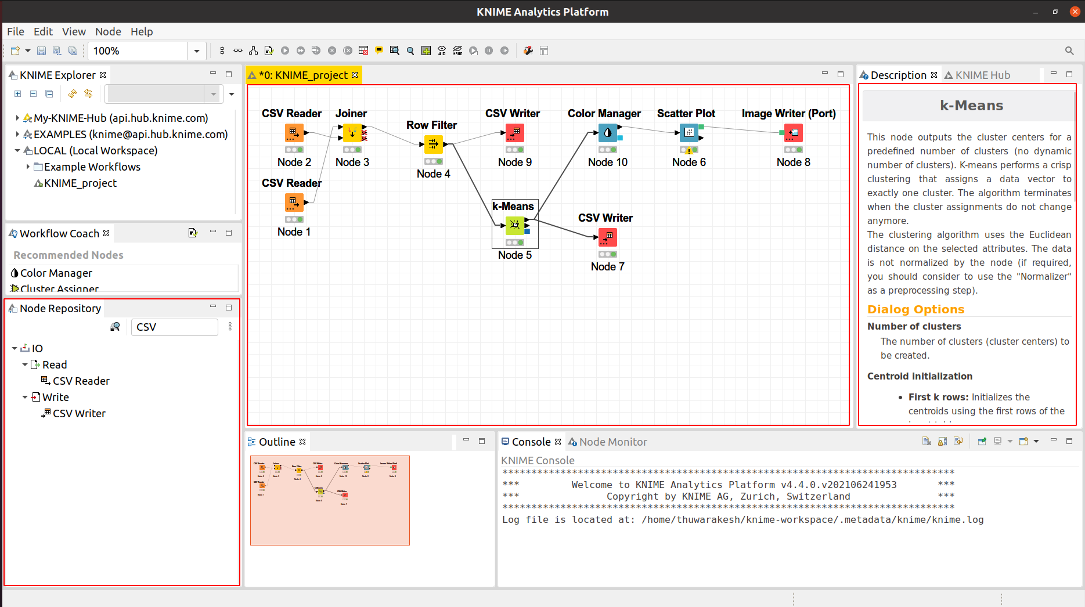Image resolution: width=1085 pixels, height=607 pixels.
Task: Collapse the IO category in Node Repository
Action: [15, 349]
